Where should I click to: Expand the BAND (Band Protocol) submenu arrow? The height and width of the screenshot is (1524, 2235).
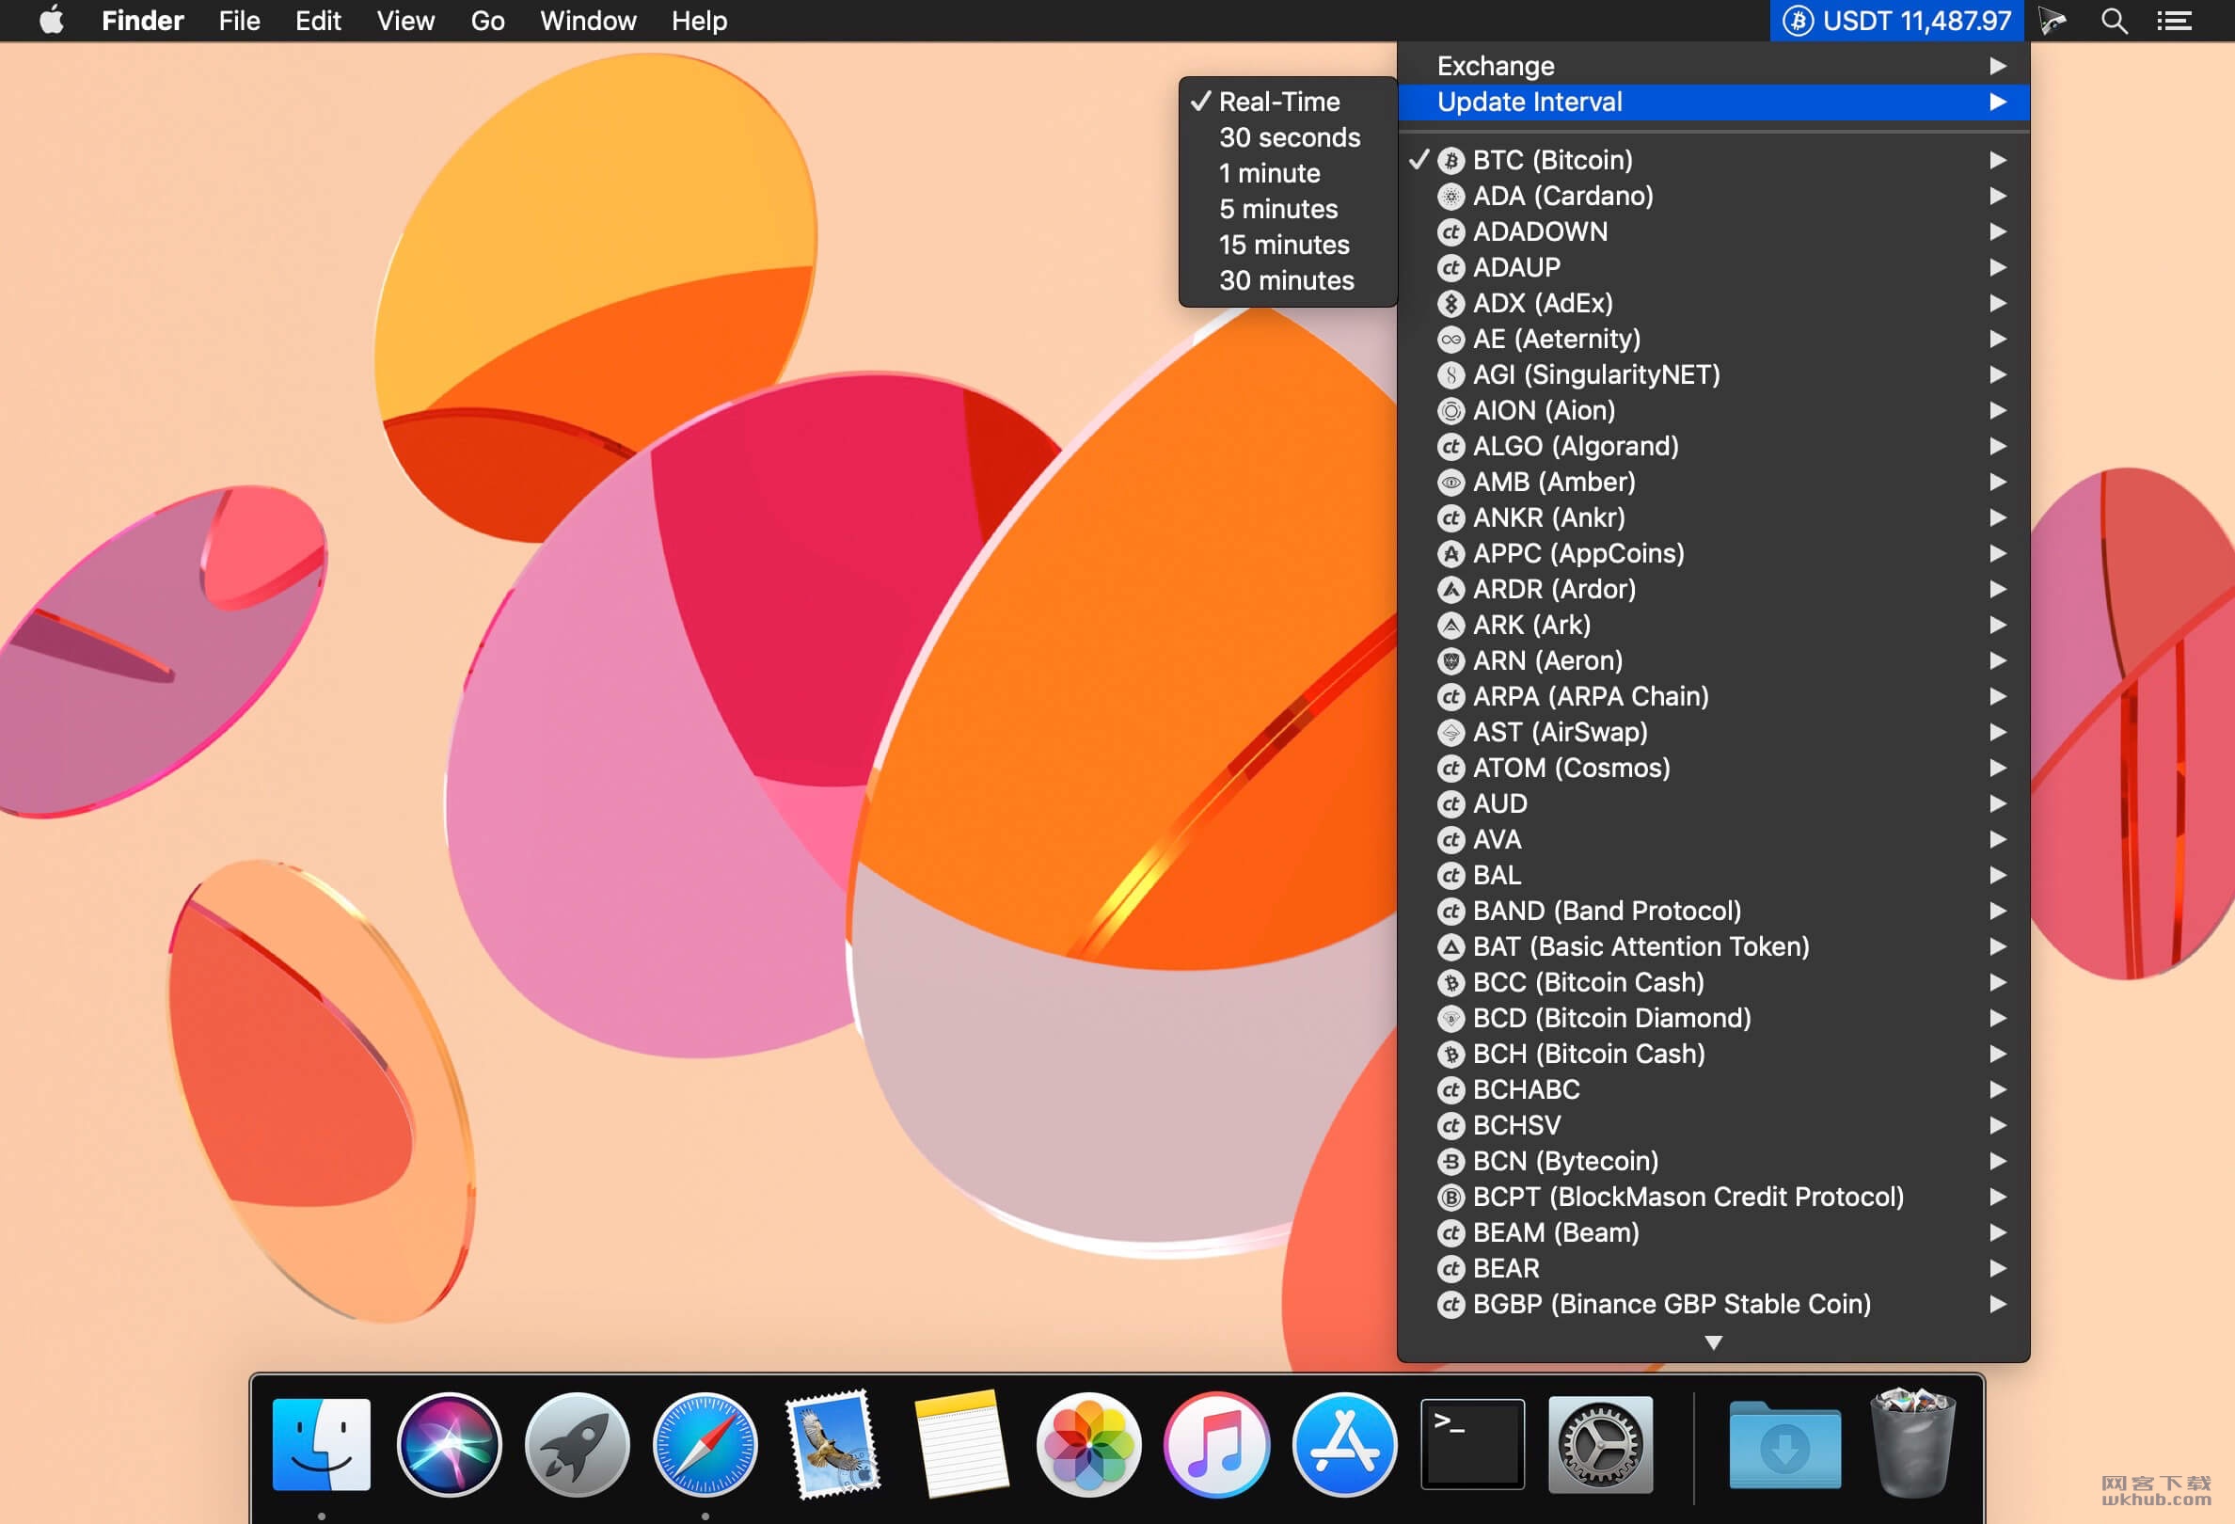[1997, 912]
